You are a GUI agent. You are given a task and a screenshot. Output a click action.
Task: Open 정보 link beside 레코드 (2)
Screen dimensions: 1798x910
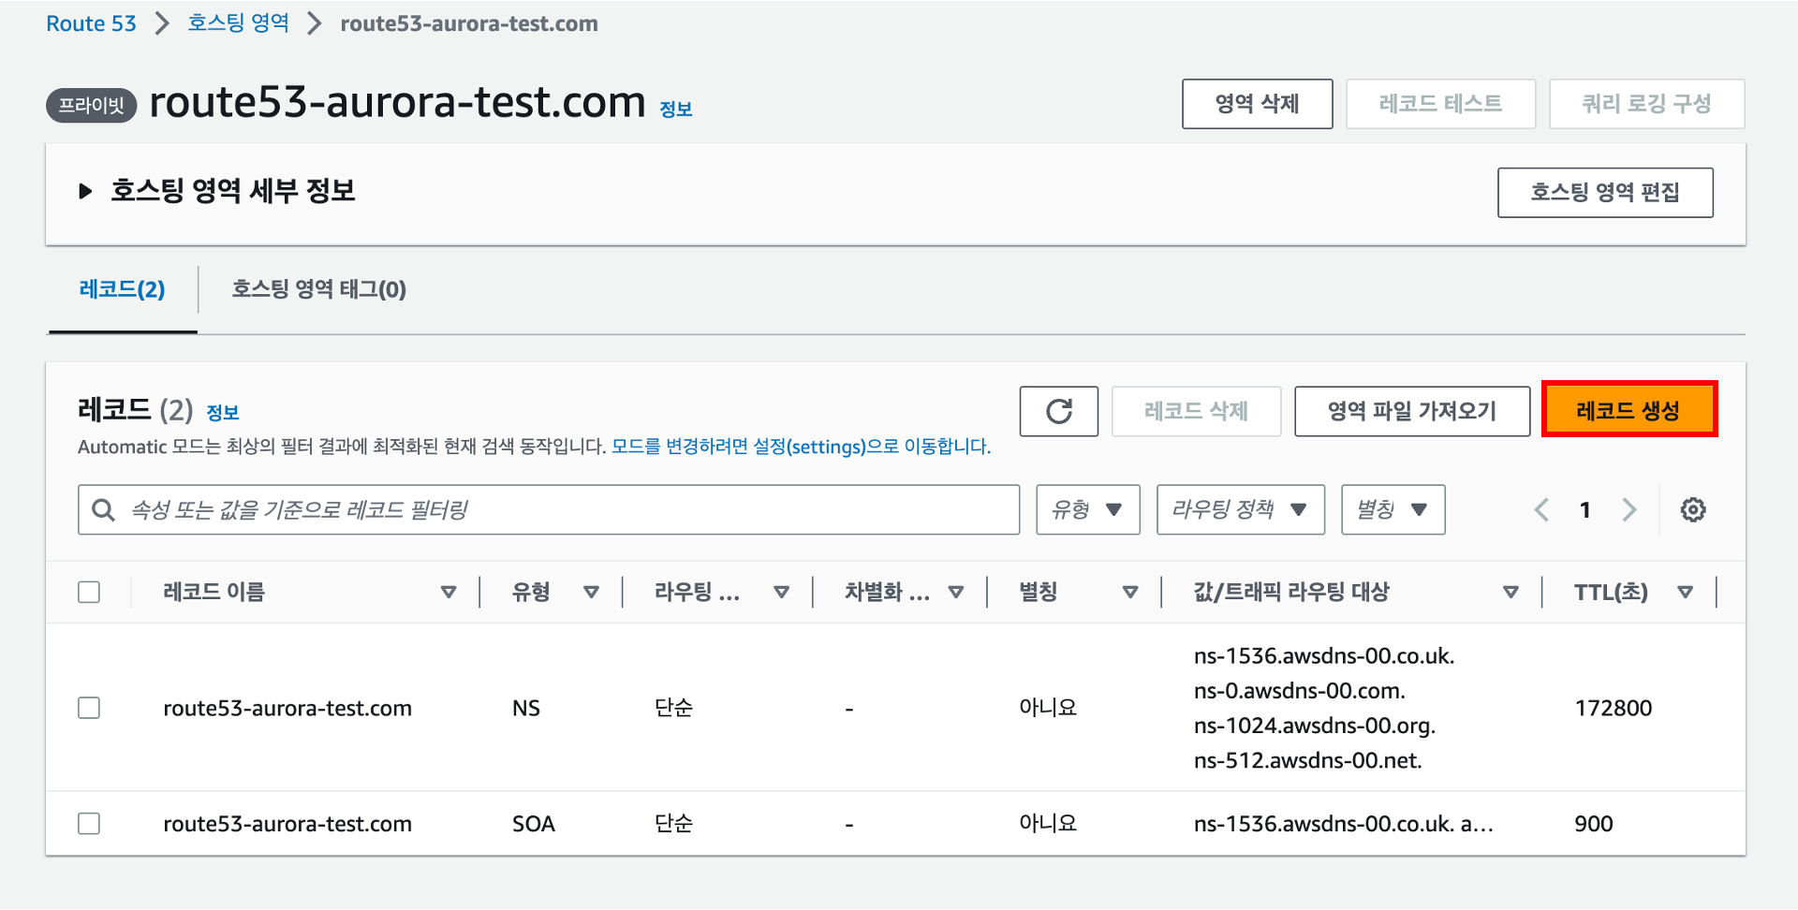coord(223,413)
